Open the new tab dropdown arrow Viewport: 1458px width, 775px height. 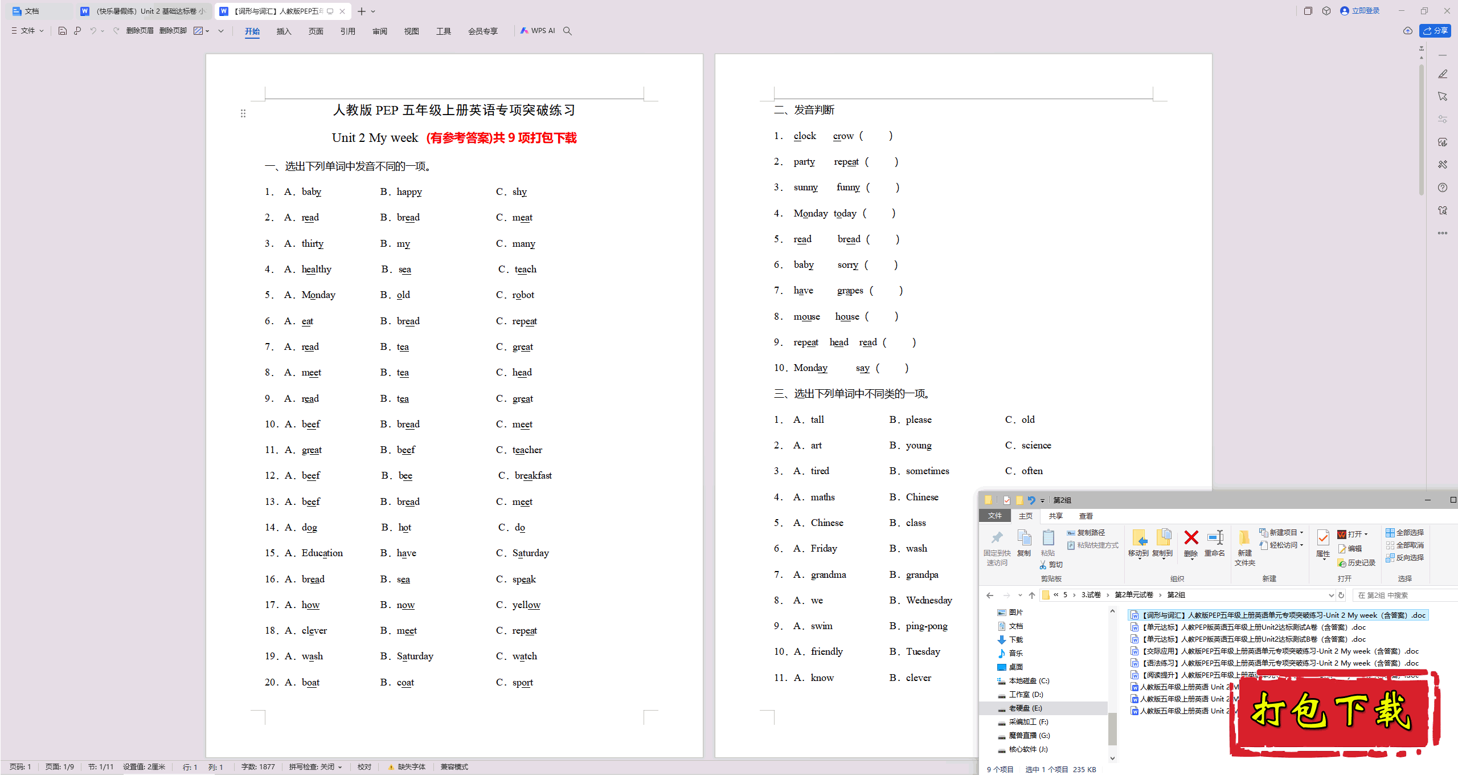point(373,11)
